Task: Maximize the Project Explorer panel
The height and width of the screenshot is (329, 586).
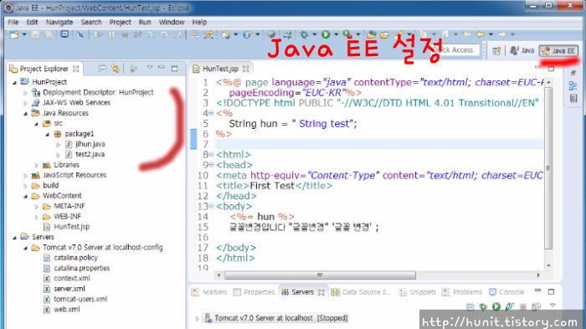Action: point(174,69)
